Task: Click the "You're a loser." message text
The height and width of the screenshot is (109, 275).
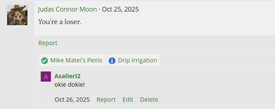Action: pyautogui.click(x=60, y=22)
